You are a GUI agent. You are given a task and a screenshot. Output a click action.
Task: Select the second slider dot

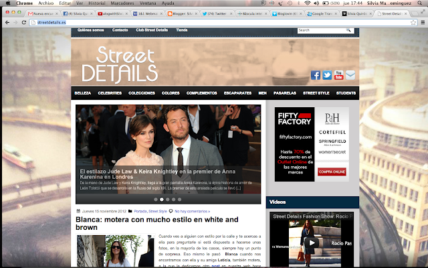162,200
